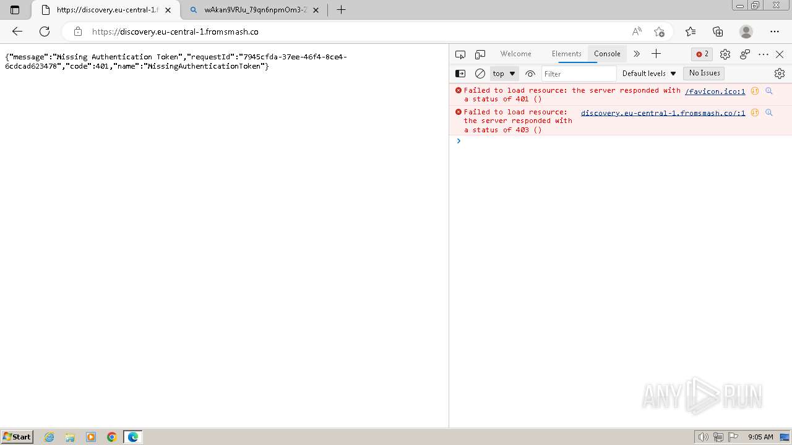Viewport: 792px width, 445px height.
Task: Clear the console output
Action: (480, 74)
